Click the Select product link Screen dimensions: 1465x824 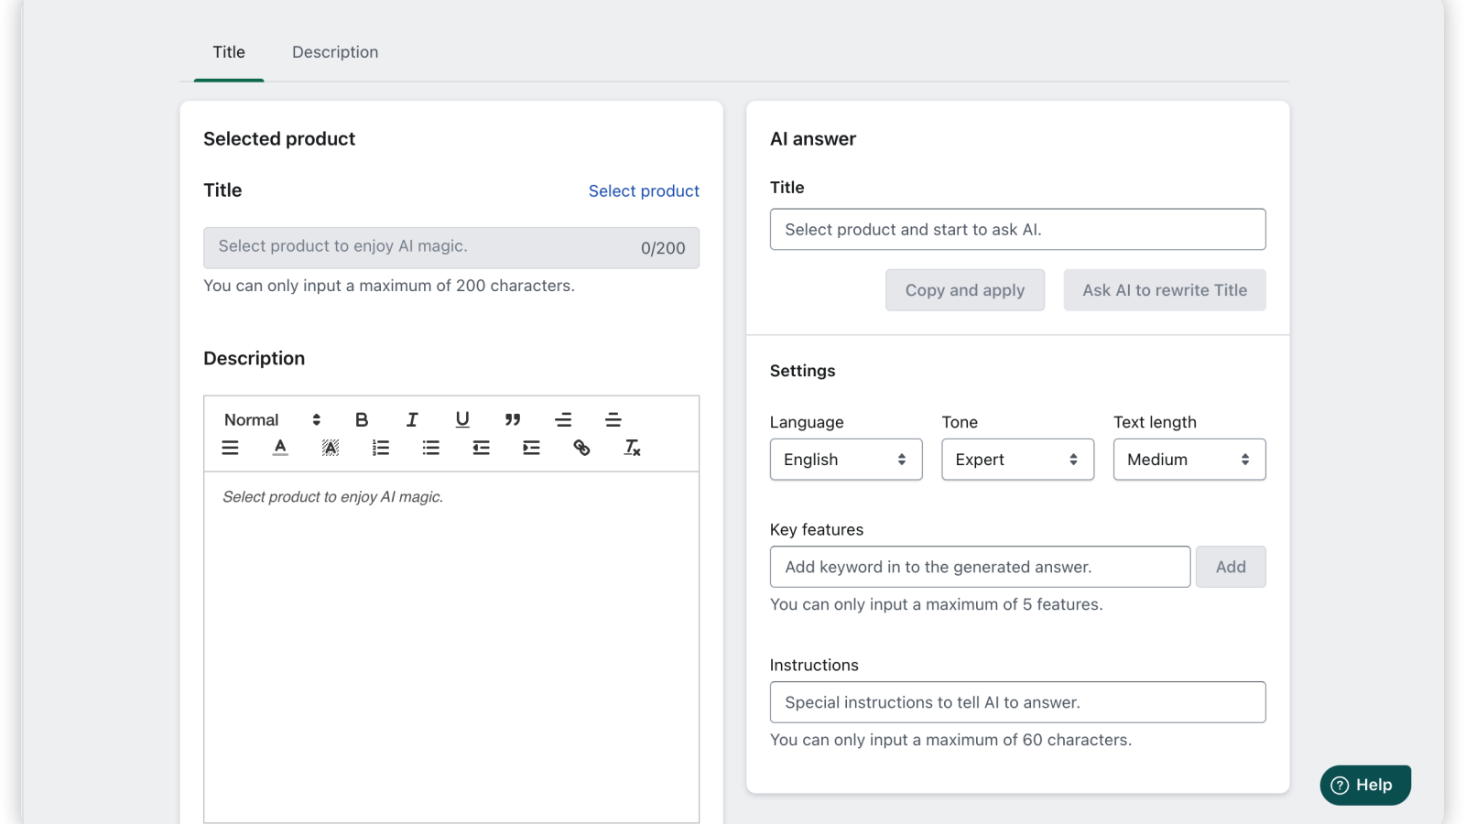coord(644,190)
